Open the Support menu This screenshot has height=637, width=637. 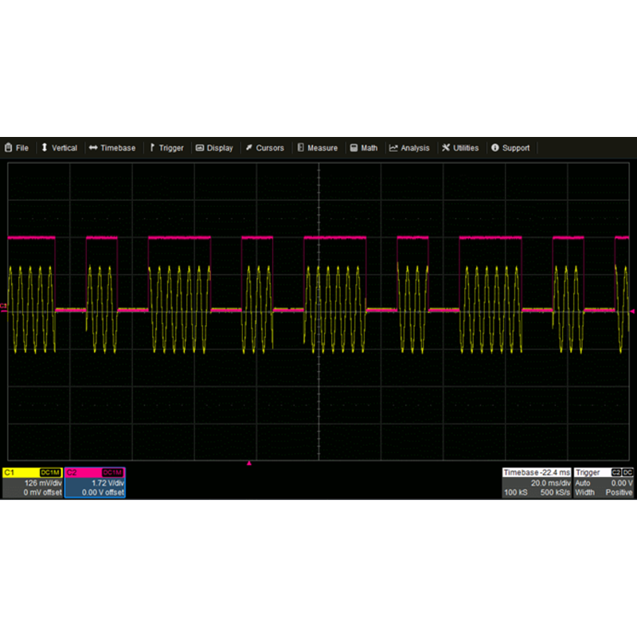click(510, 148)
